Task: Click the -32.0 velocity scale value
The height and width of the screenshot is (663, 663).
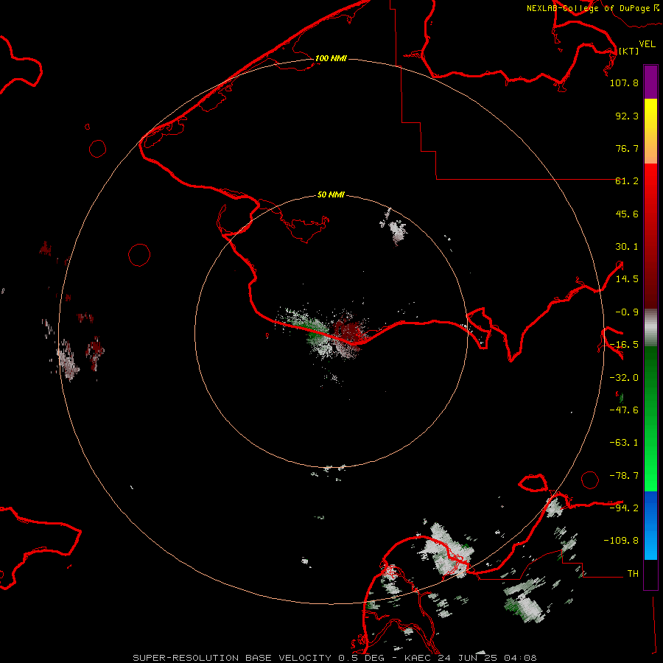Action: (x=624, y=378)
